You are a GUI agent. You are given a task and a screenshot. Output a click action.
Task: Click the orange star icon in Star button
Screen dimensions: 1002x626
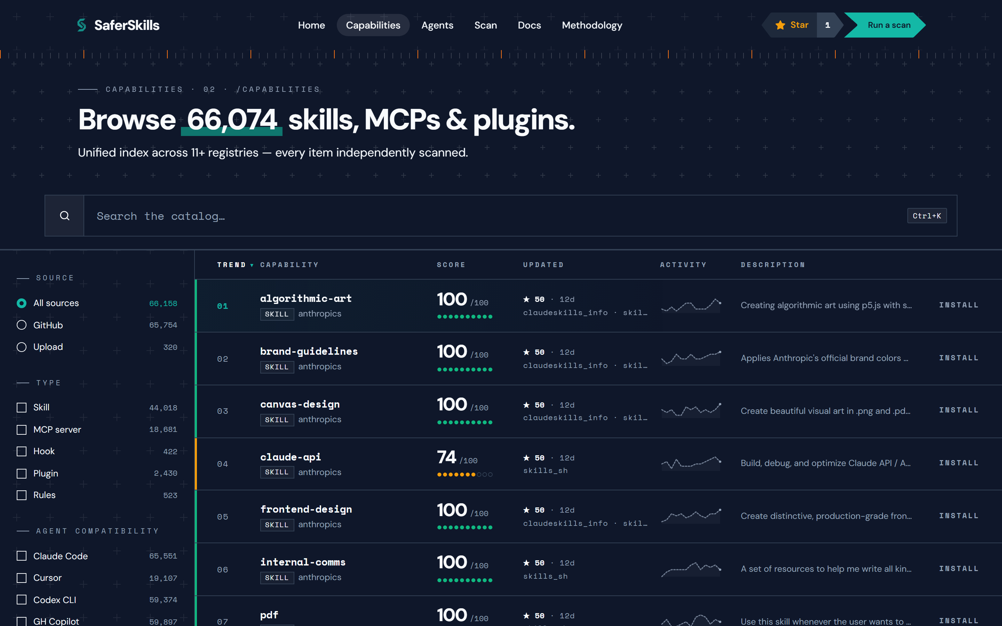click(x=780, y=25)
